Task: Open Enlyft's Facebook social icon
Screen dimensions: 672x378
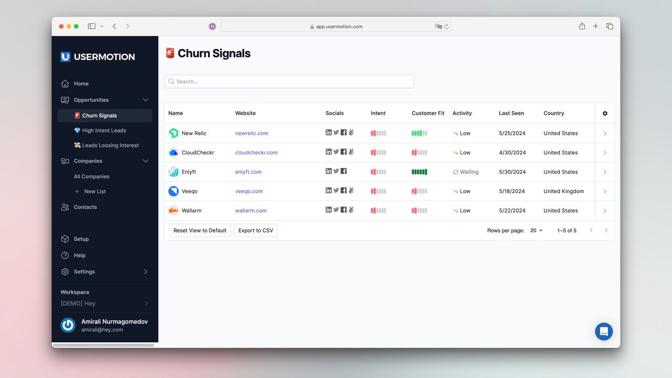Action: [343, 171]
